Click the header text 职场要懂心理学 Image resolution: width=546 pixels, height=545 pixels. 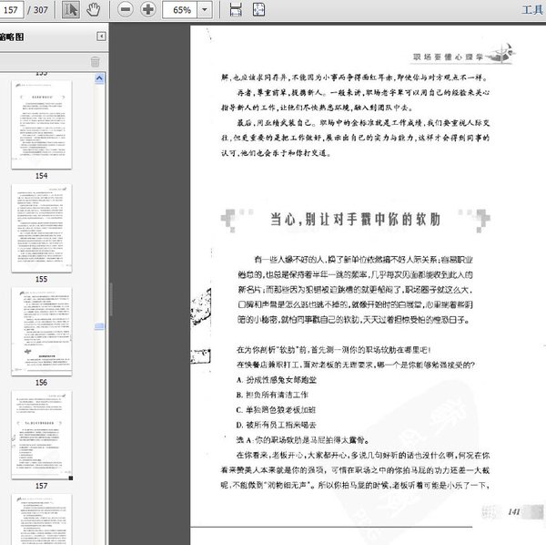tap(448, 57)
